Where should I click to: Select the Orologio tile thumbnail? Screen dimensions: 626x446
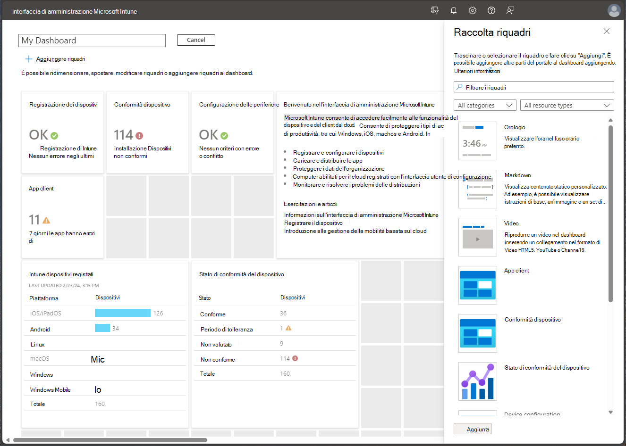pos(478,141)
